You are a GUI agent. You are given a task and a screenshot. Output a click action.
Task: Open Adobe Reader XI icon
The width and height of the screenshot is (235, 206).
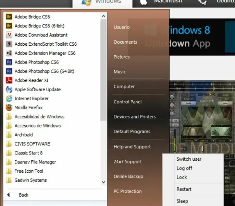(x=9, y=80)
